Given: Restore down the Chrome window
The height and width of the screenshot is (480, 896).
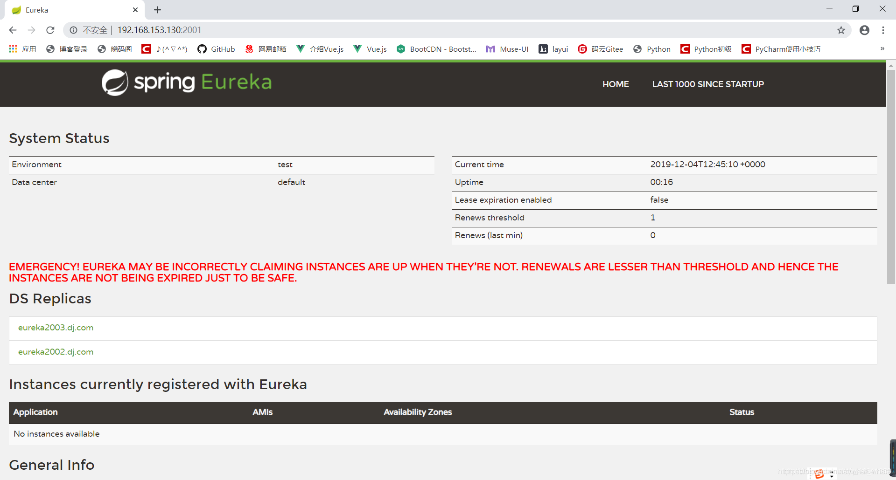Looking at the screenshot, I should (855, 9).
